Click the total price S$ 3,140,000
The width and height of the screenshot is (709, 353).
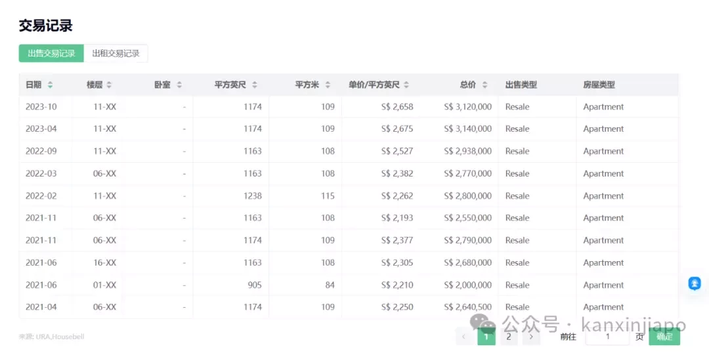[467, 129]
